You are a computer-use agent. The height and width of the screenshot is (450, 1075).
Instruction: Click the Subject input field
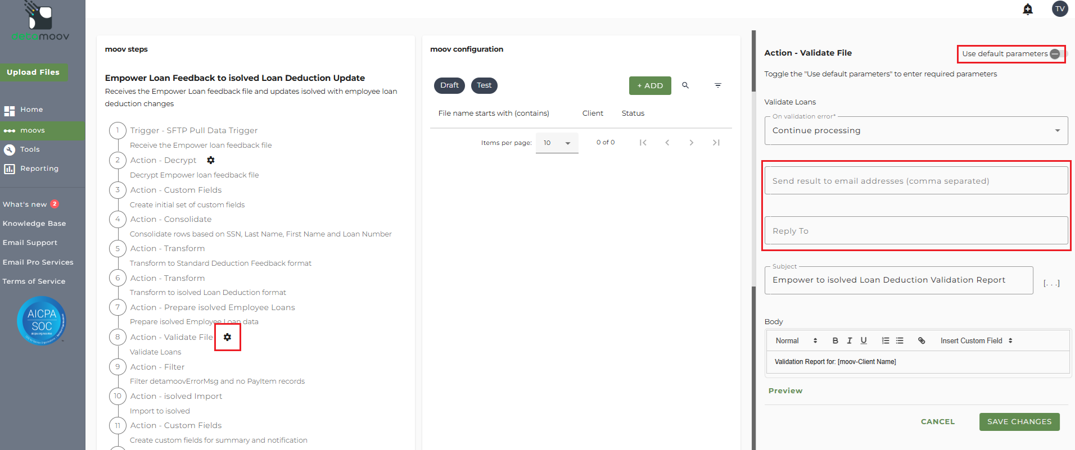898,280
